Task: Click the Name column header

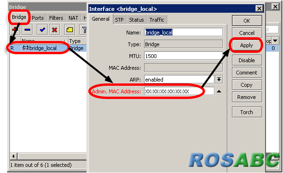Action: pos(44,41)
